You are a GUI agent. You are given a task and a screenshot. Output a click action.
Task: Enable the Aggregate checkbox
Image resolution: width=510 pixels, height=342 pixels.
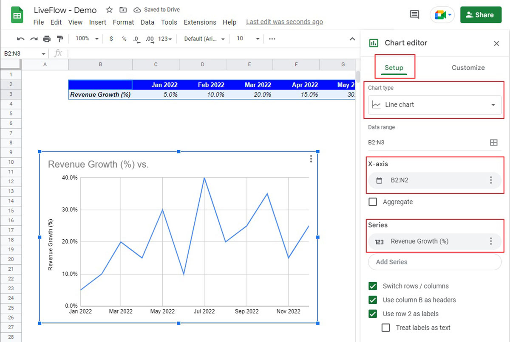[373, 202]
